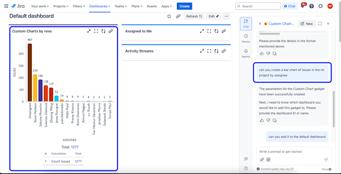Switch to the Agents tab in Rovo

(x=246, y=53)
